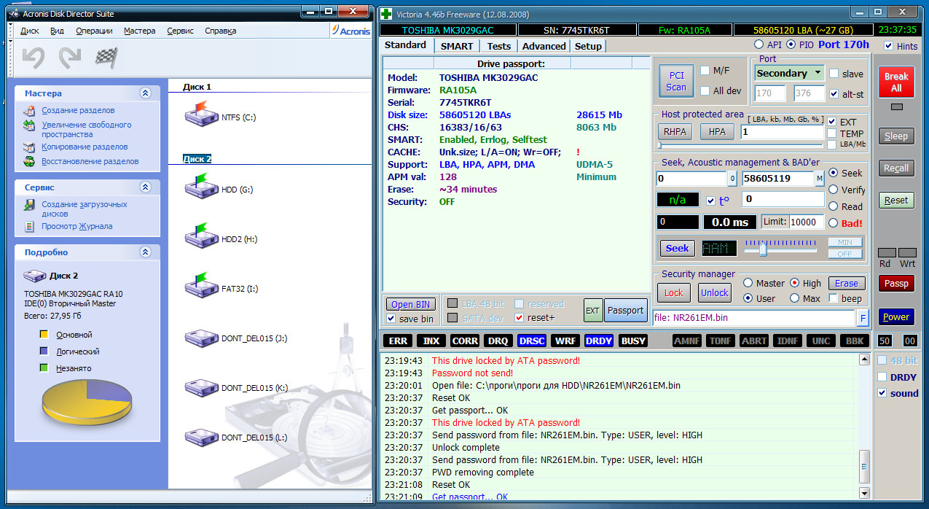Click the acoustic management slider
This screenshot has height=509, width=929.
coord(762,249)
